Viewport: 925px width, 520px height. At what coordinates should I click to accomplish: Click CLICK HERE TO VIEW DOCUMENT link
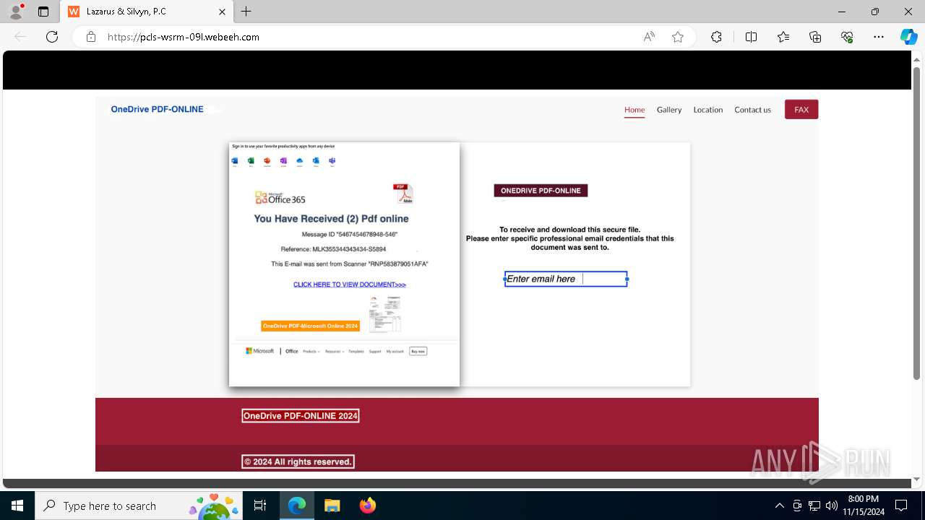click(x=350, y=285)
